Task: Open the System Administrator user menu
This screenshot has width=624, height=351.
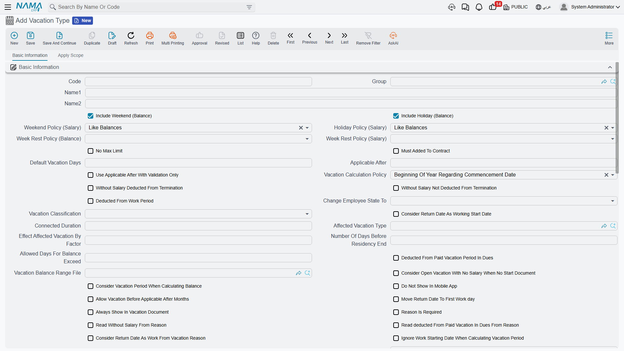Action: point(590,7)
